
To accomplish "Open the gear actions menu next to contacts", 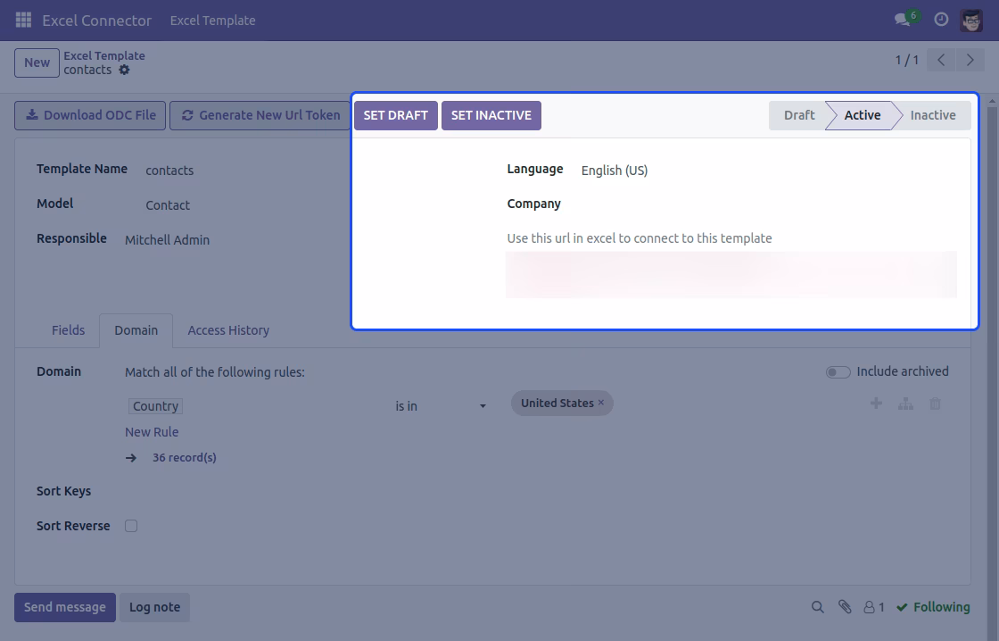I will [x=124, y=71].
